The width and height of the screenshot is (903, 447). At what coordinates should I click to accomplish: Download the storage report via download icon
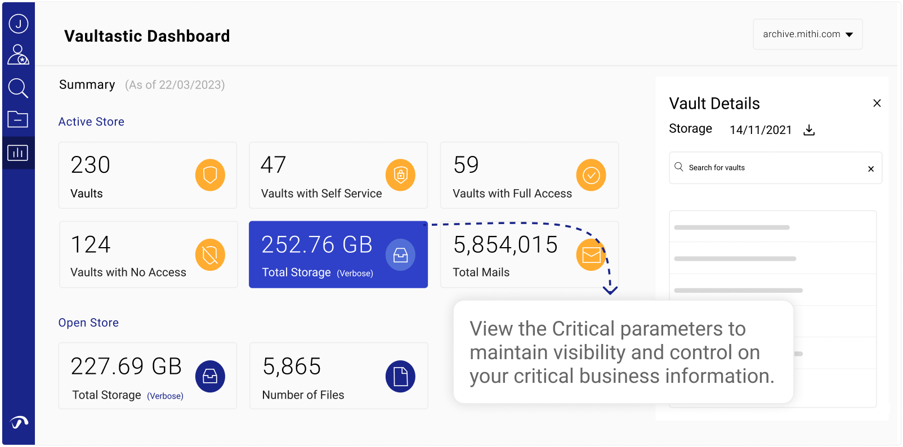[809, 130]
